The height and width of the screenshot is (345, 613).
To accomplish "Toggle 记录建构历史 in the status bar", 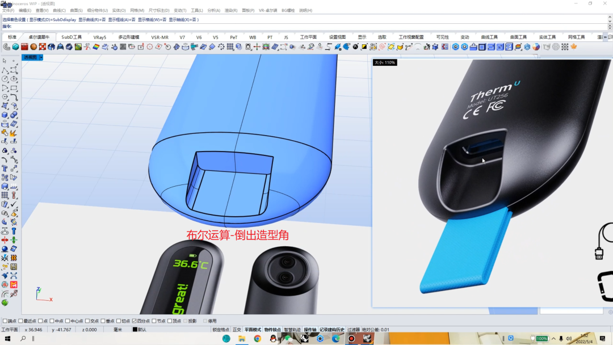I will (x=331, y=330).
